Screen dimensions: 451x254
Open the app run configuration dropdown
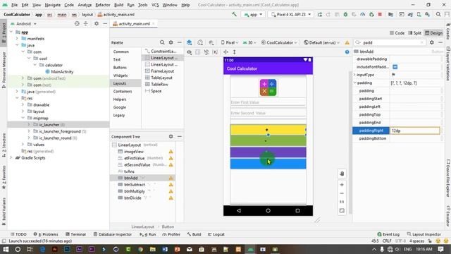254,14
